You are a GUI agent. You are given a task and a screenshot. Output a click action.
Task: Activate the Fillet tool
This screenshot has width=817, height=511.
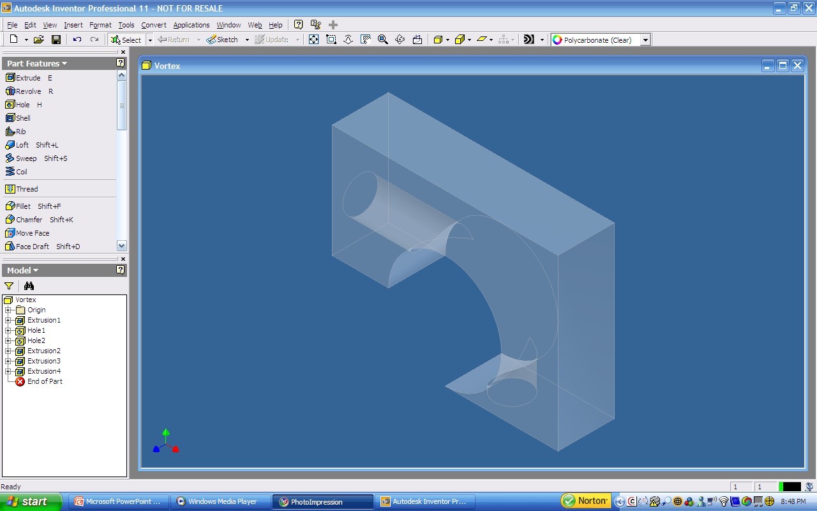coord(23,206)
